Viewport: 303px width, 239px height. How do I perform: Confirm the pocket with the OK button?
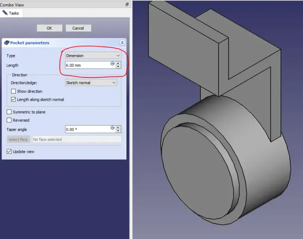[49, 28]
